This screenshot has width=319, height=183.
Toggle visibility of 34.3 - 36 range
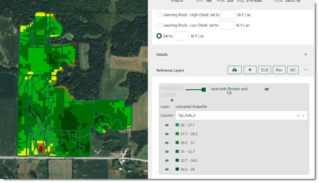tap(167, 169)
